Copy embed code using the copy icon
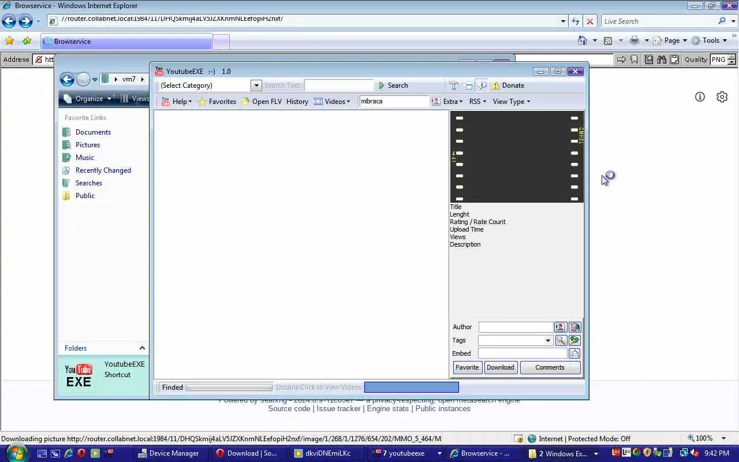The image size is (739, 462). (x=574, y=353)
